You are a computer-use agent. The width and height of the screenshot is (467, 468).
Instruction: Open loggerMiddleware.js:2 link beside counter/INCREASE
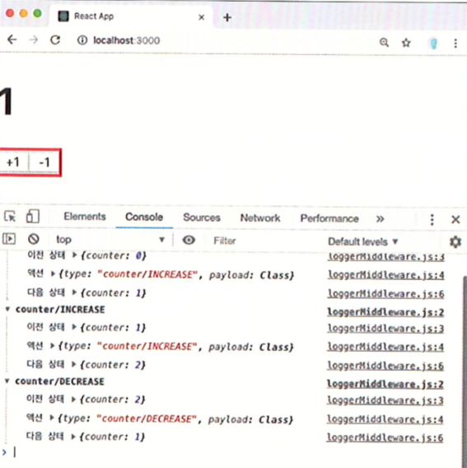click(x=385, y=312)
